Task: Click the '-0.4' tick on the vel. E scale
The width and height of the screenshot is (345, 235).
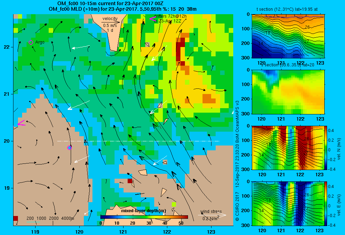Action: tap(332, 225)
